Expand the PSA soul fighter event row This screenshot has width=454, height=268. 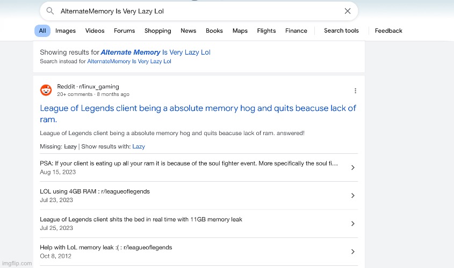pos(199,167)
